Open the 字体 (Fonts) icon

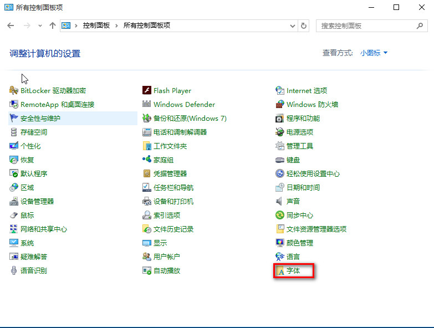[280, 271]
